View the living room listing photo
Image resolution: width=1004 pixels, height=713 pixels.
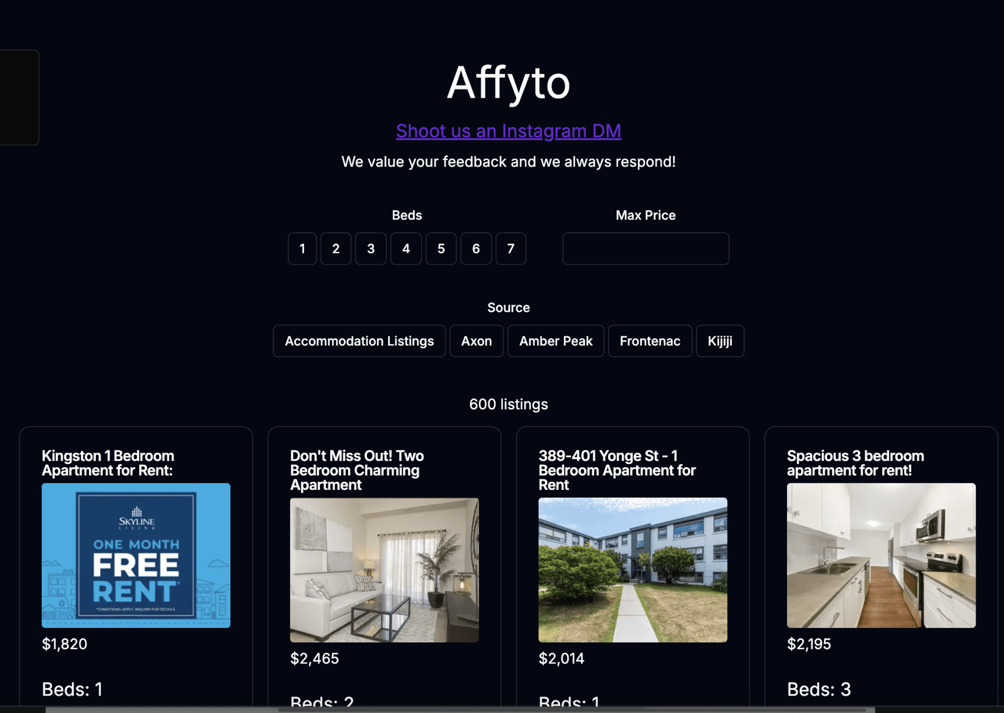click(384, 569)
